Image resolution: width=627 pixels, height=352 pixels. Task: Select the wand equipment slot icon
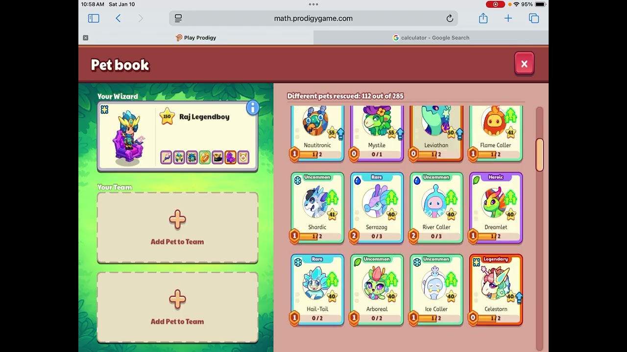[167, 157]
